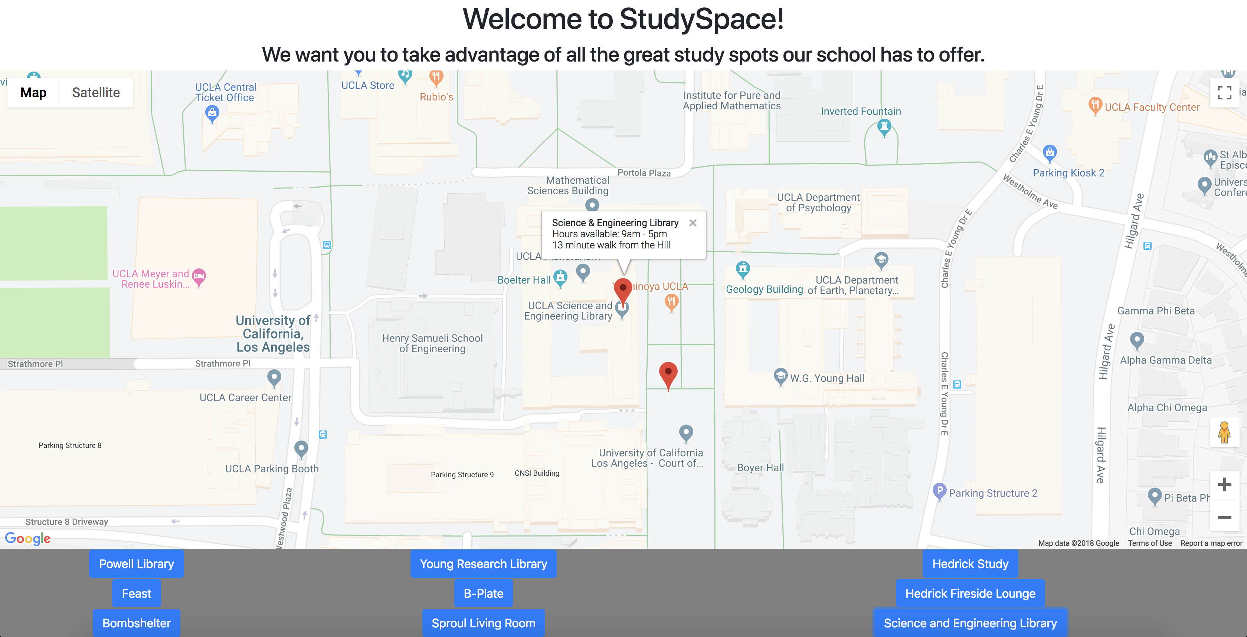The height and width of the screenshot is (637, 1247).
Task: Click the Rubio's restaurant pin
Action: tap(436, 78)
